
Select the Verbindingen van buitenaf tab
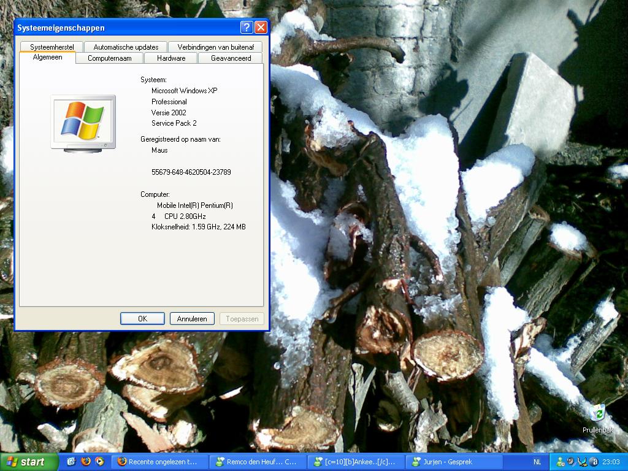coord(215,47)
